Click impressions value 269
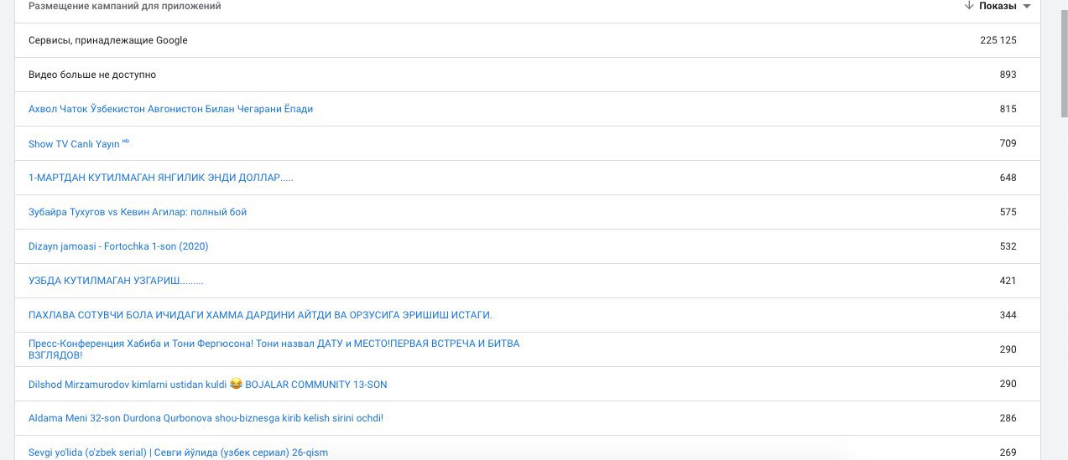The width and height of the screenshot is (1068, 460). tap(1008, 452)
